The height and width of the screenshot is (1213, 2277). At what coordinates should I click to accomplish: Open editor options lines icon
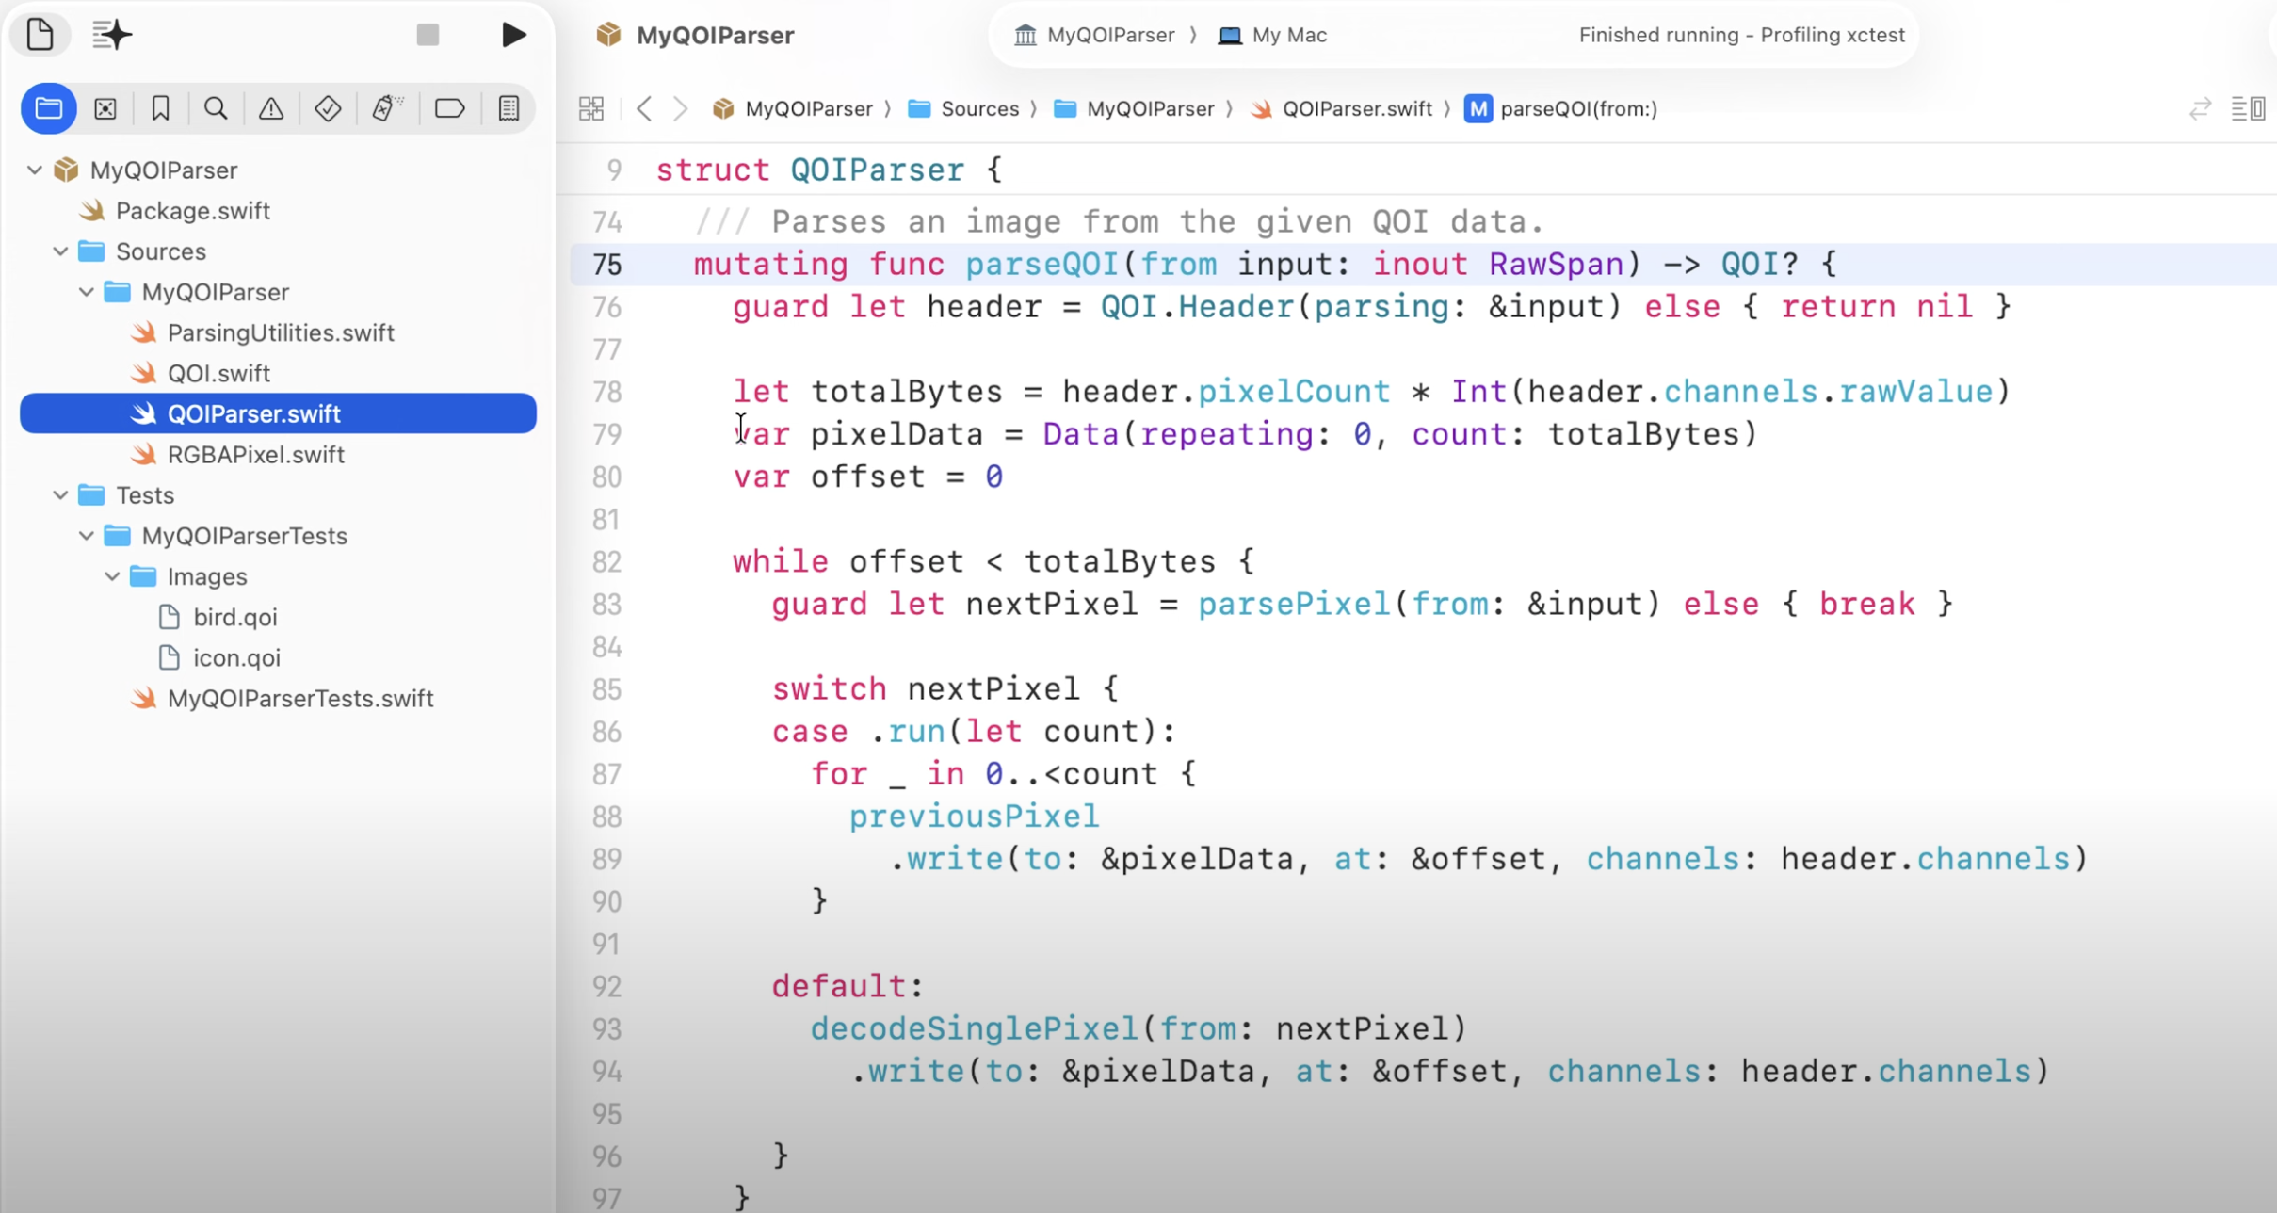coord(2249,108)
